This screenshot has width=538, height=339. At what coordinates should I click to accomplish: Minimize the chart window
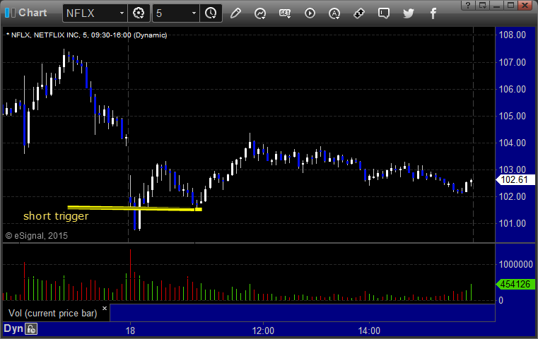tap(496, 5)
